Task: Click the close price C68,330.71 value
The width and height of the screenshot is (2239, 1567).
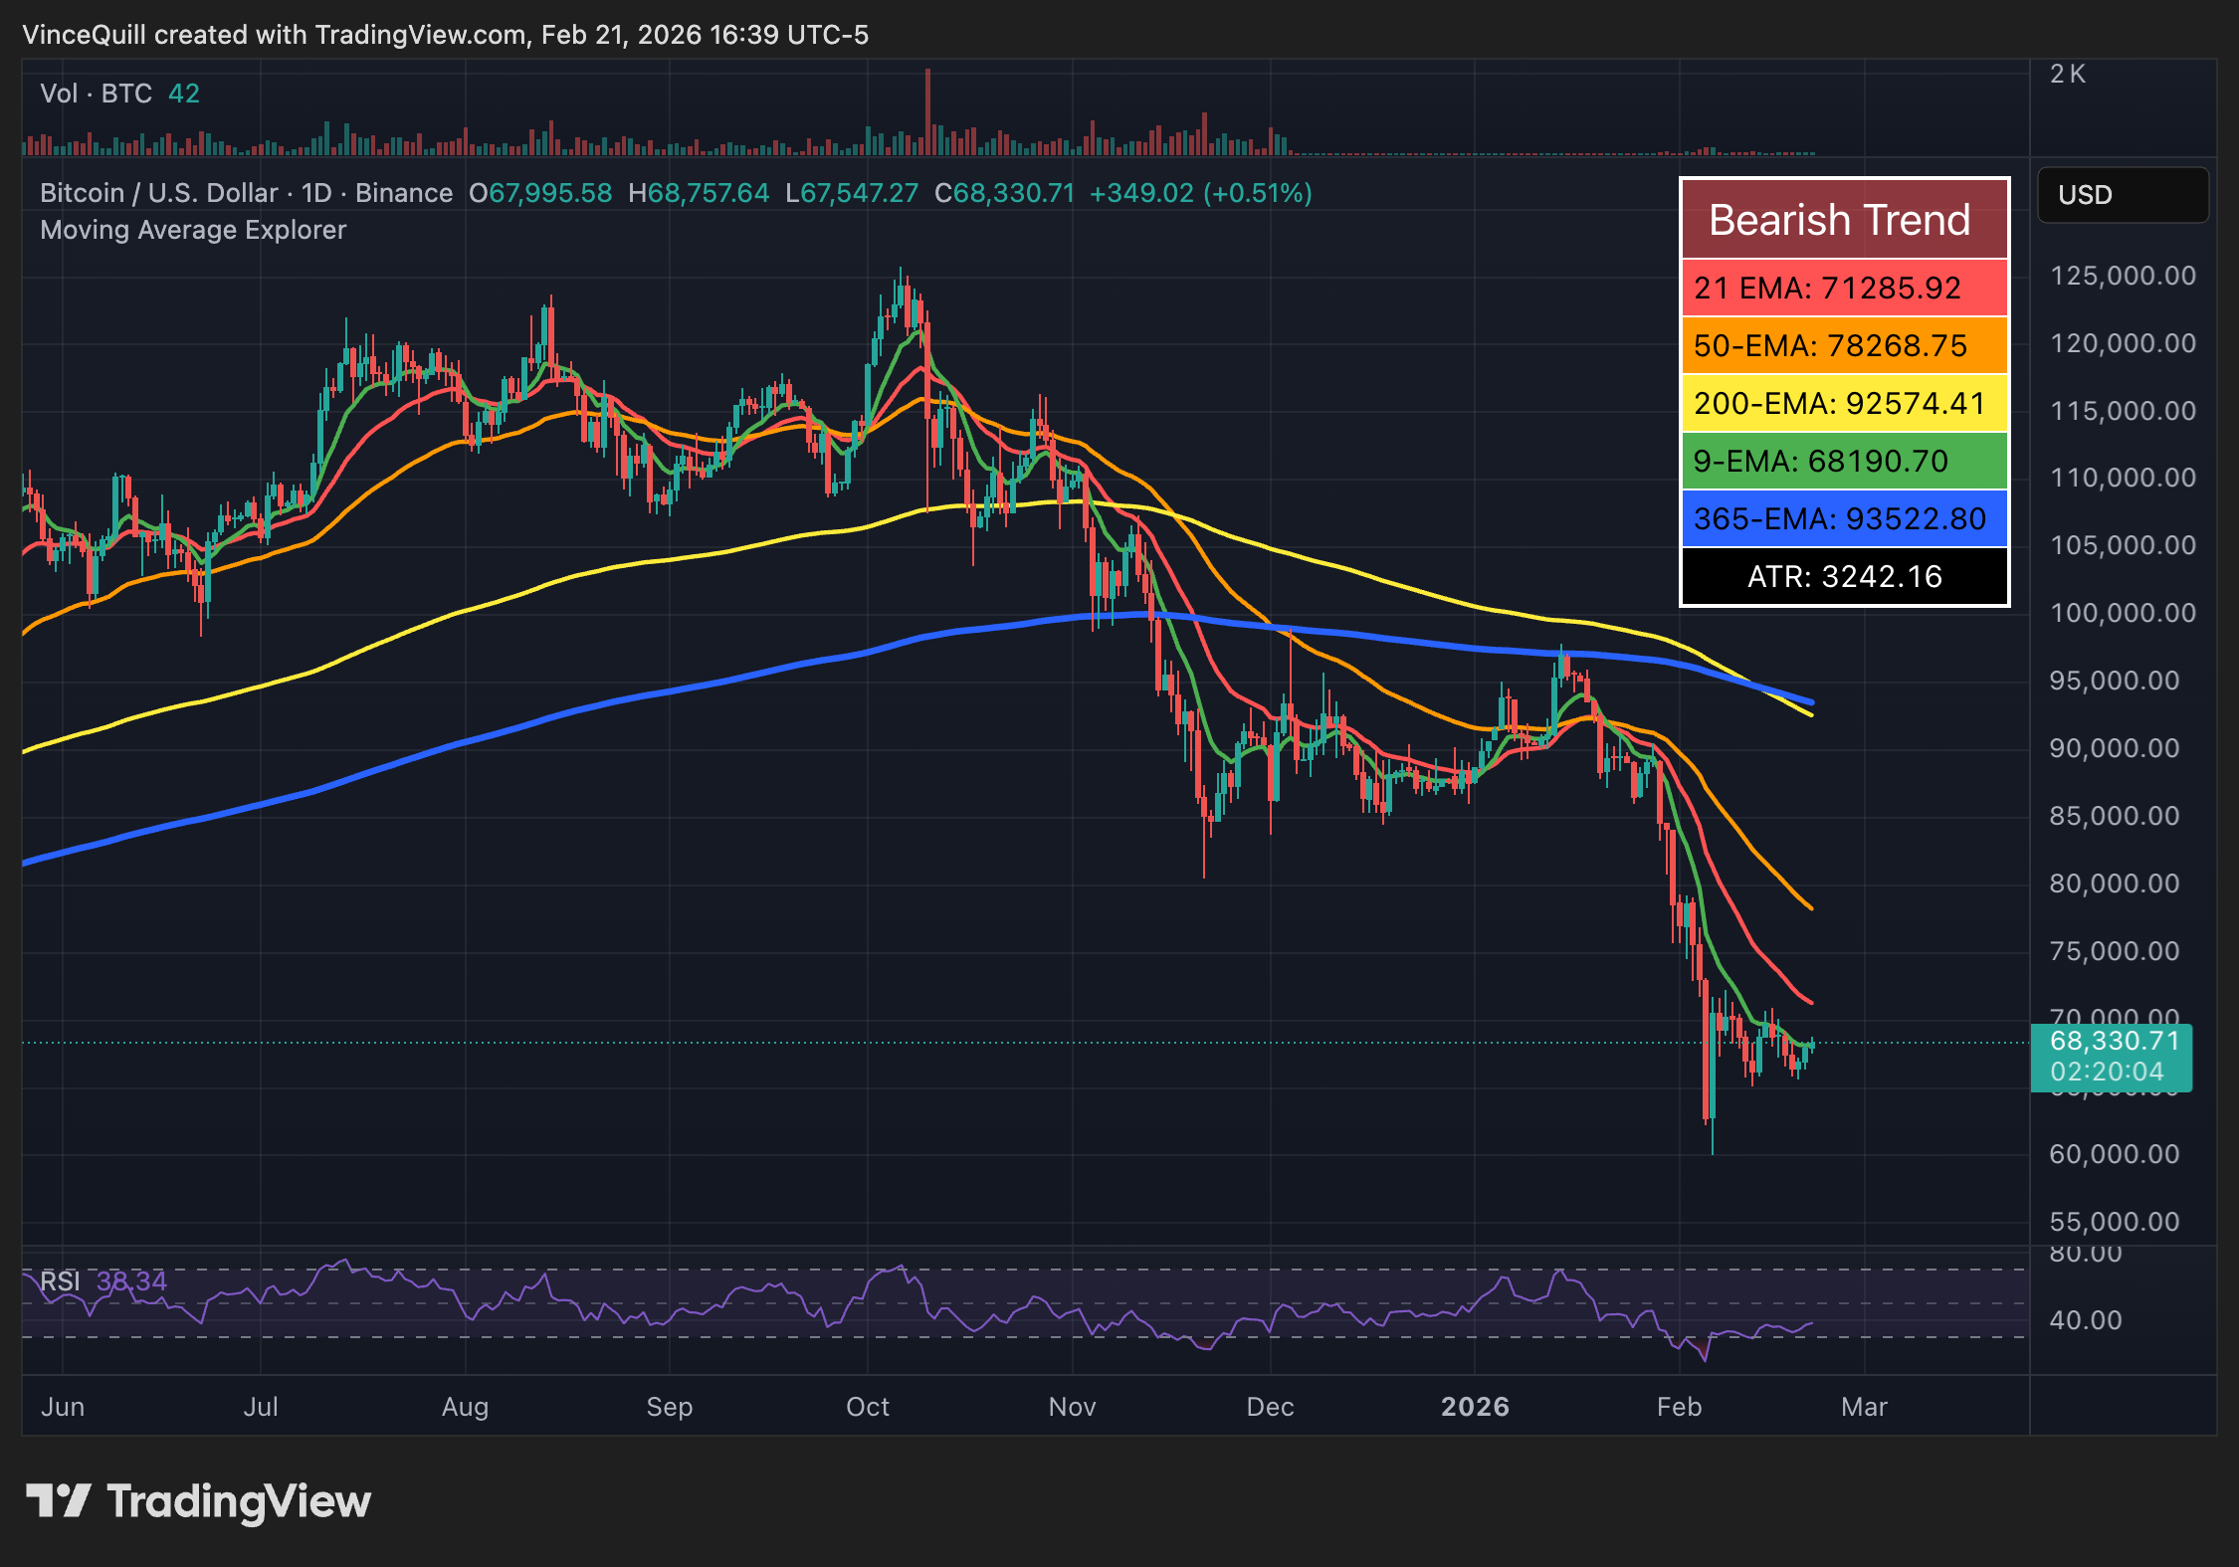Action: click(x=1005, y=193)
